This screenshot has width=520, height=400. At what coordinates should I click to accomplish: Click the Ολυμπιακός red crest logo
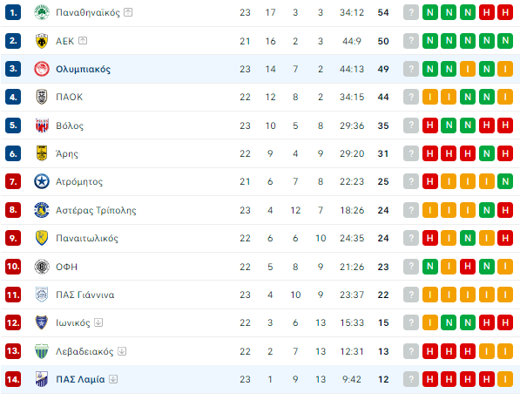[x=42, y=69]
